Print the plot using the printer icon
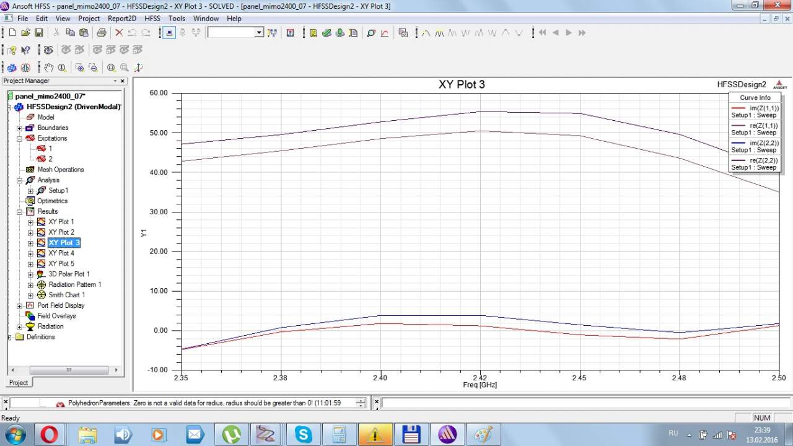Image resolution: width=793 pixels, height=446 pixels. [101, 33]
